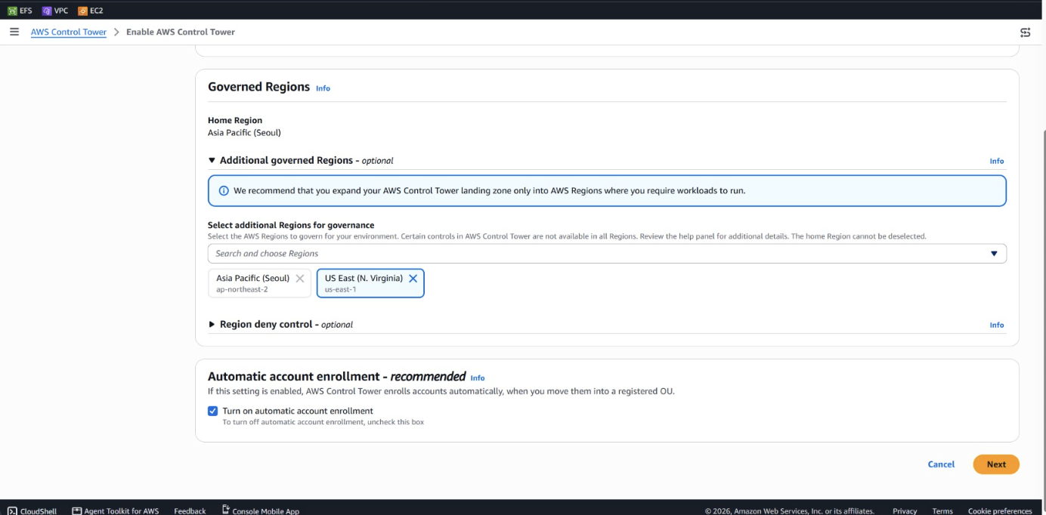Click the info icon in the recommendation alert

[224, 191]
